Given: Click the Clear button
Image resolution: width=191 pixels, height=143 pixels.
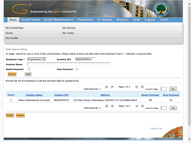Looking at the screenshot, I should (x=28, y=74).
